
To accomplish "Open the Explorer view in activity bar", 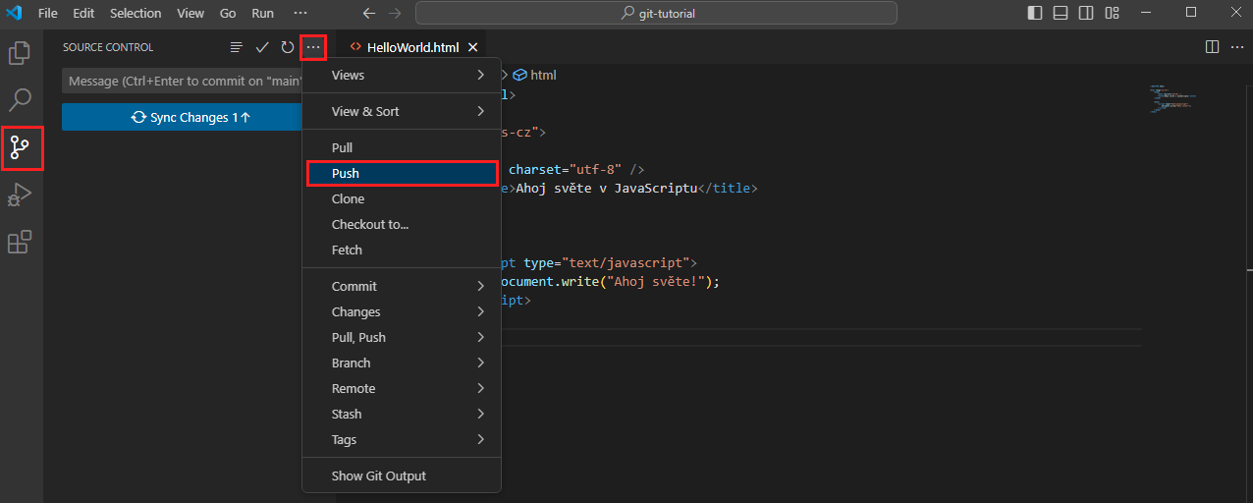I will click(x=20, y=52).
